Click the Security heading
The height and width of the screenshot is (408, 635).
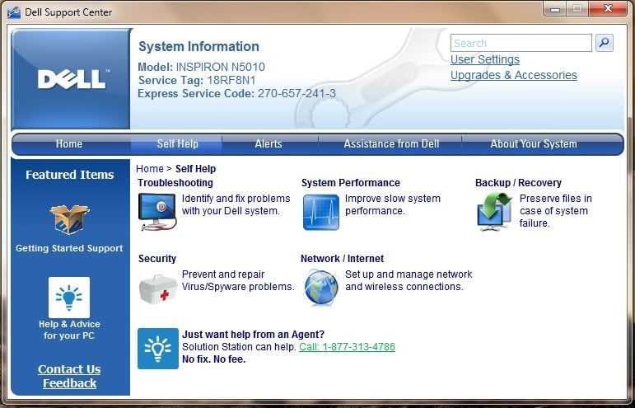[157, 259]
